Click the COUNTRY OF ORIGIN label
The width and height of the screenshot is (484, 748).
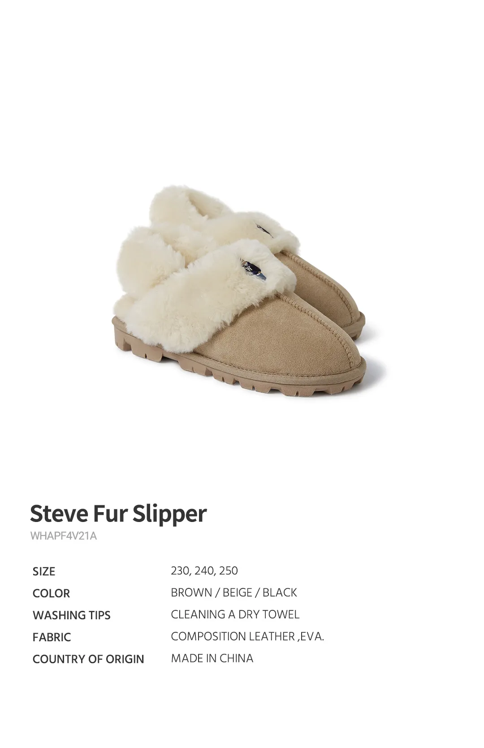88,659
